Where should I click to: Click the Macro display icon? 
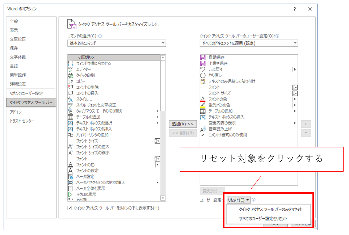71,194
